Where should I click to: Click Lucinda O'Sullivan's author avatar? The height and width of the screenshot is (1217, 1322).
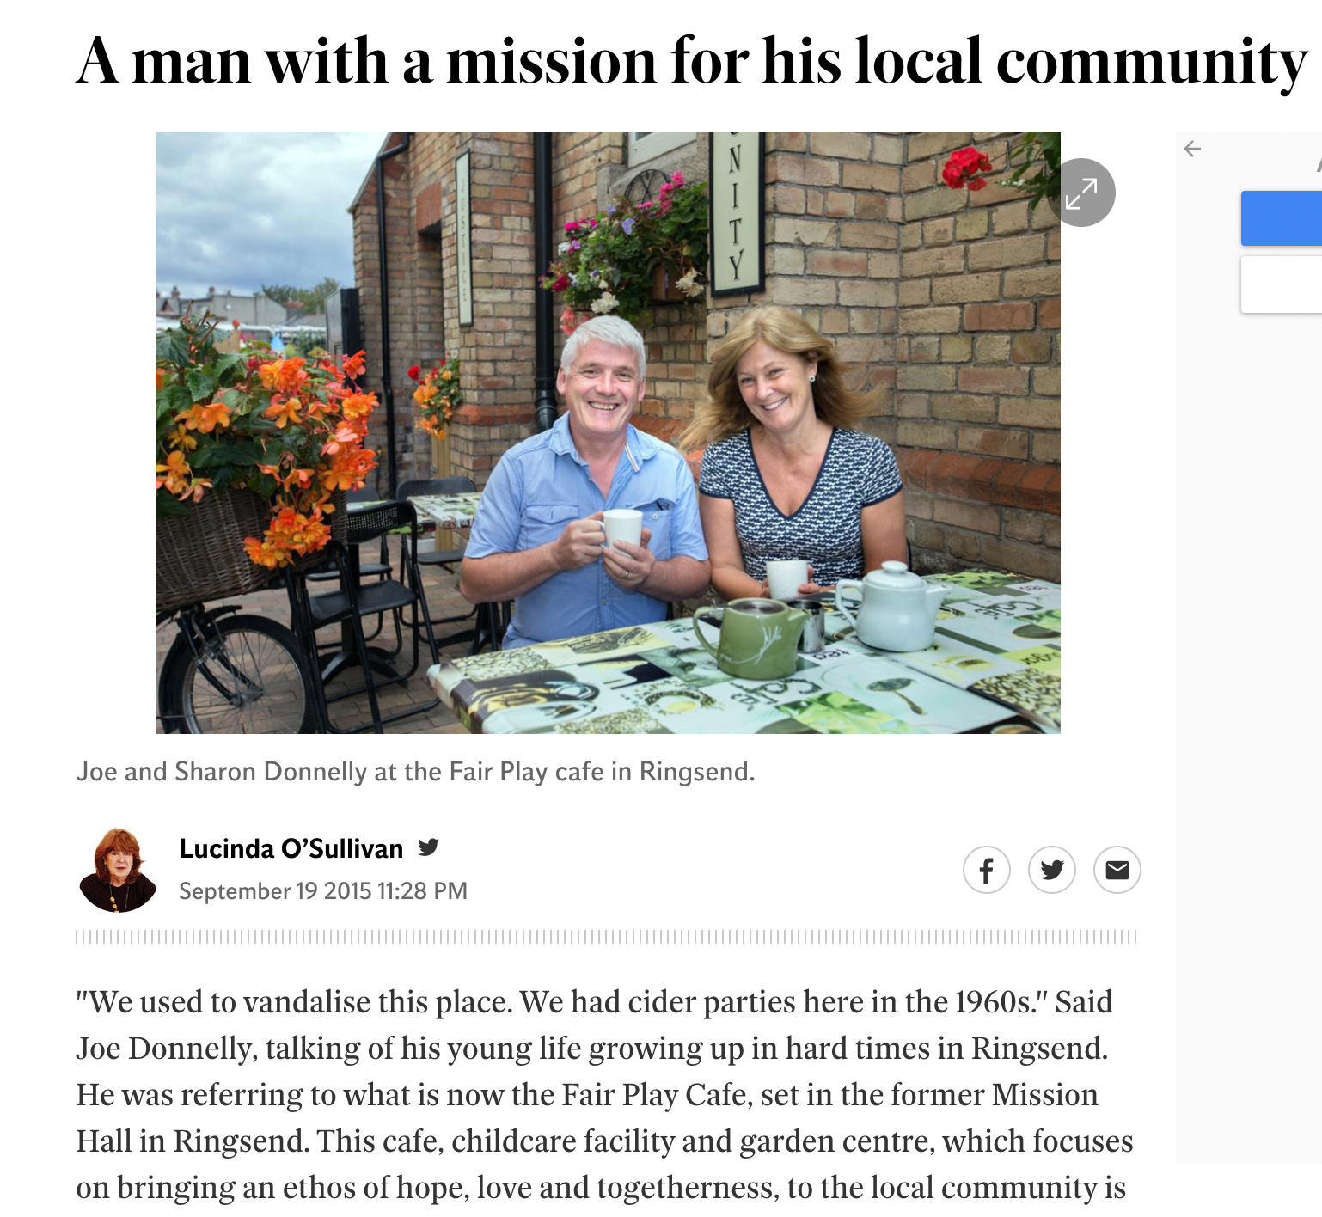[118, 870]
